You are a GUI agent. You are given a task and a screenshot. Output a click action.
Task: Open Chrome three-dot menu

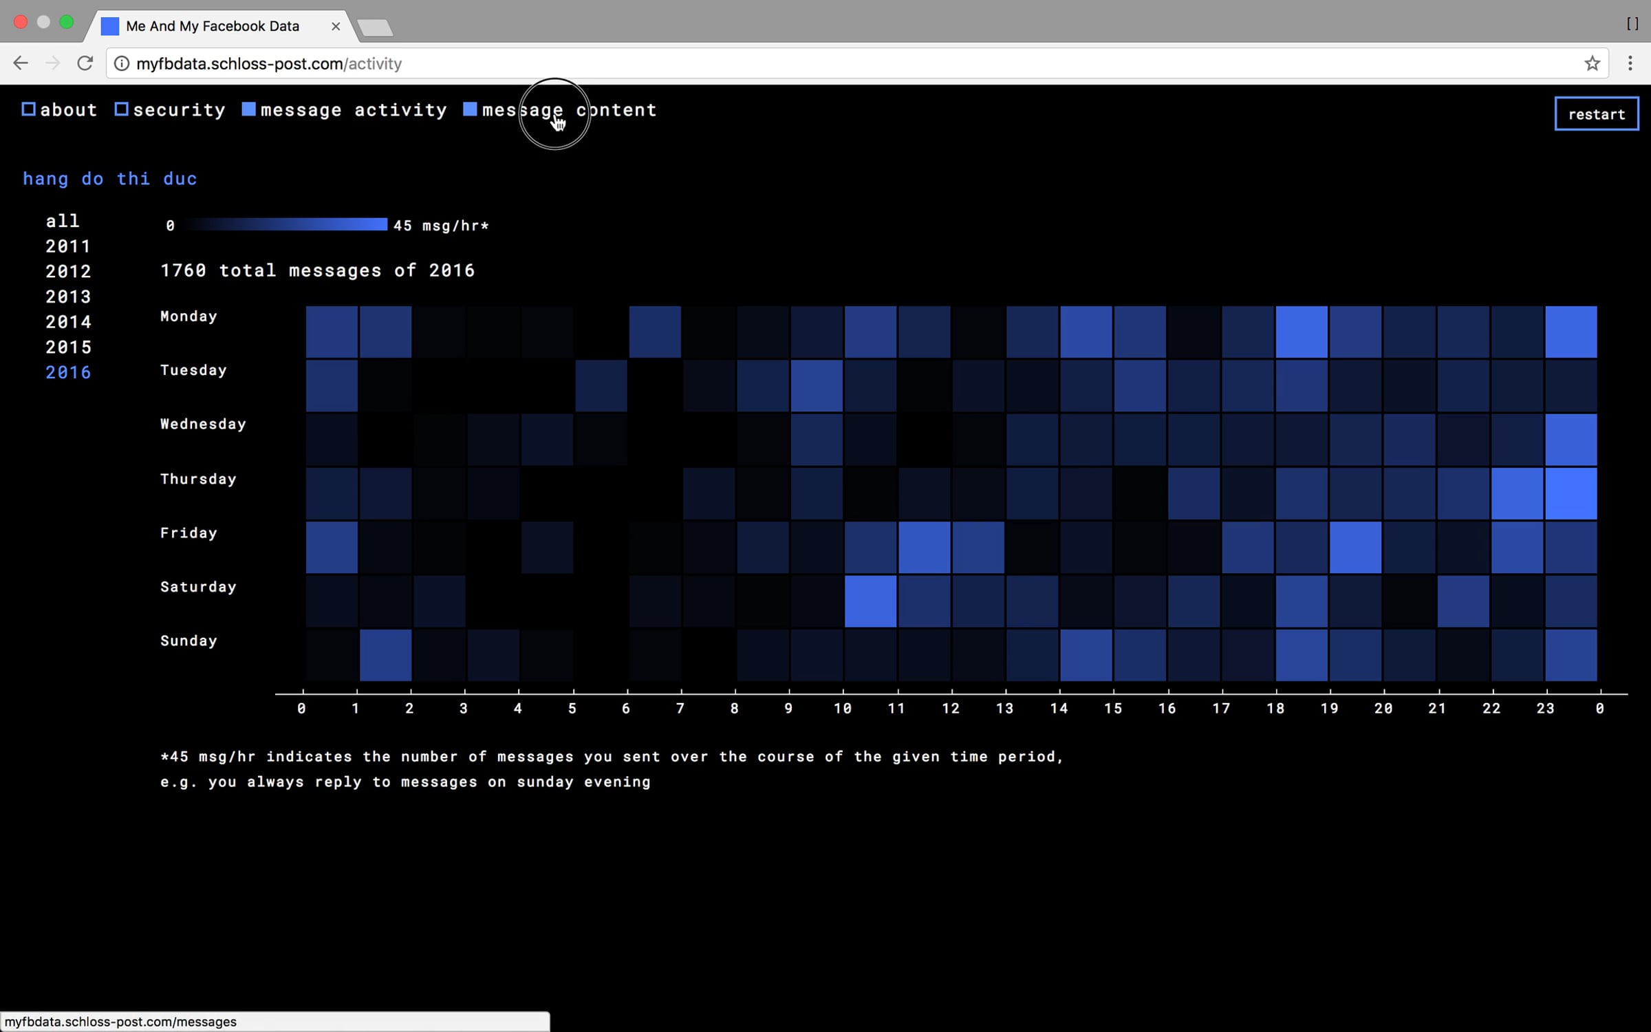[1630, 63]
